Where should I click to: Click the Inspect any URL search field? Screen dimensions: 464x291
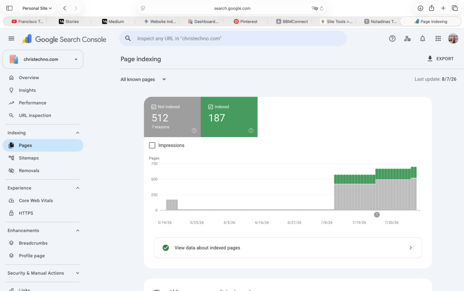pos(233,38)
